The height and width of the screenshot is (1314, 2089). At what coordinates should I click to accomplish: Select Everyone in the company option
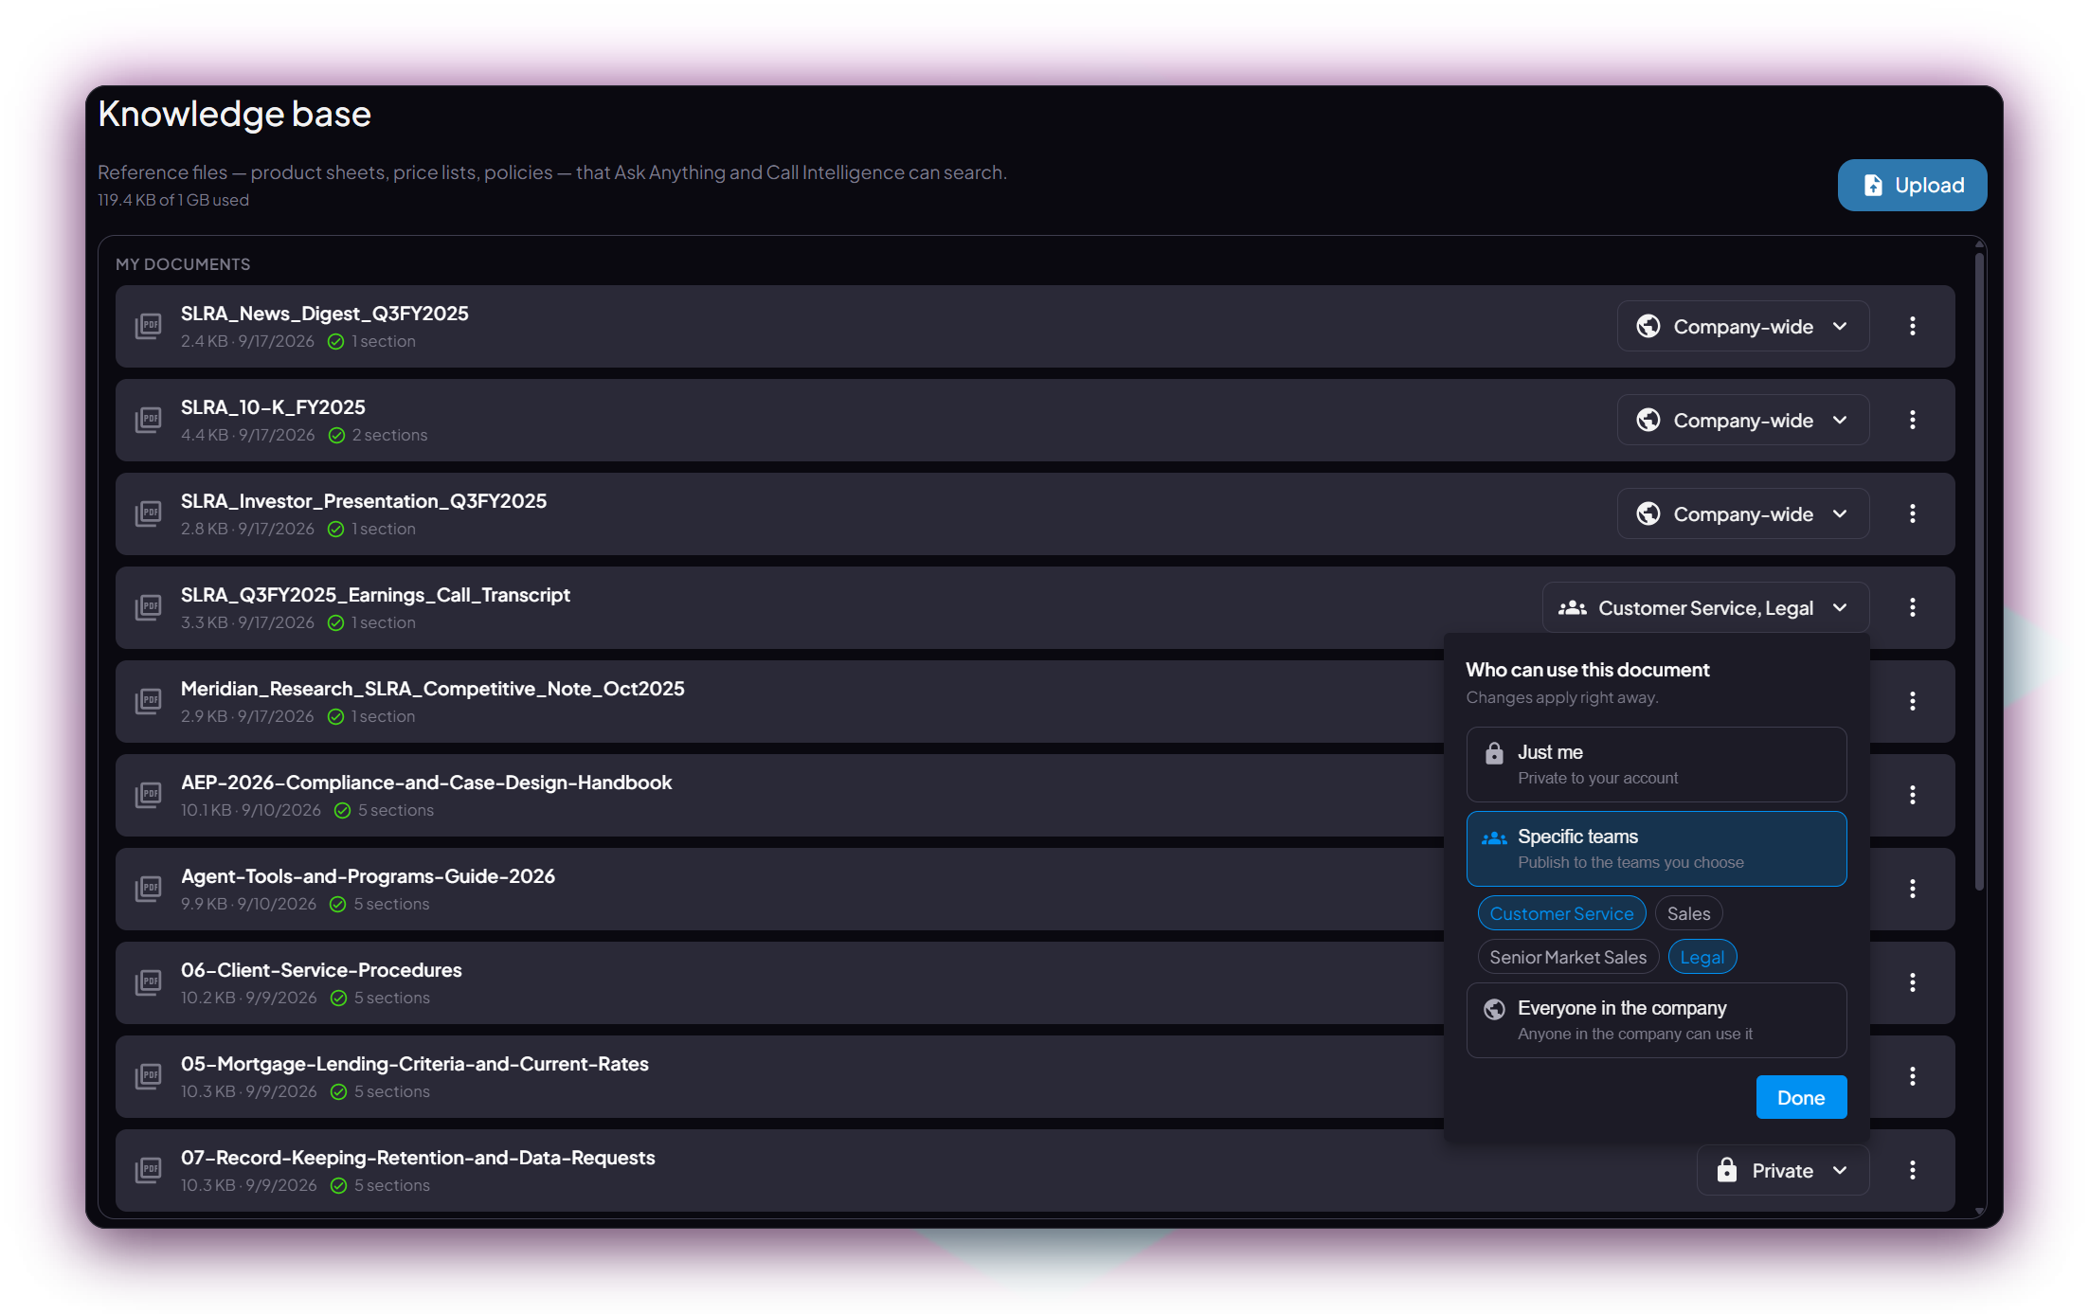[1656, 1020]
